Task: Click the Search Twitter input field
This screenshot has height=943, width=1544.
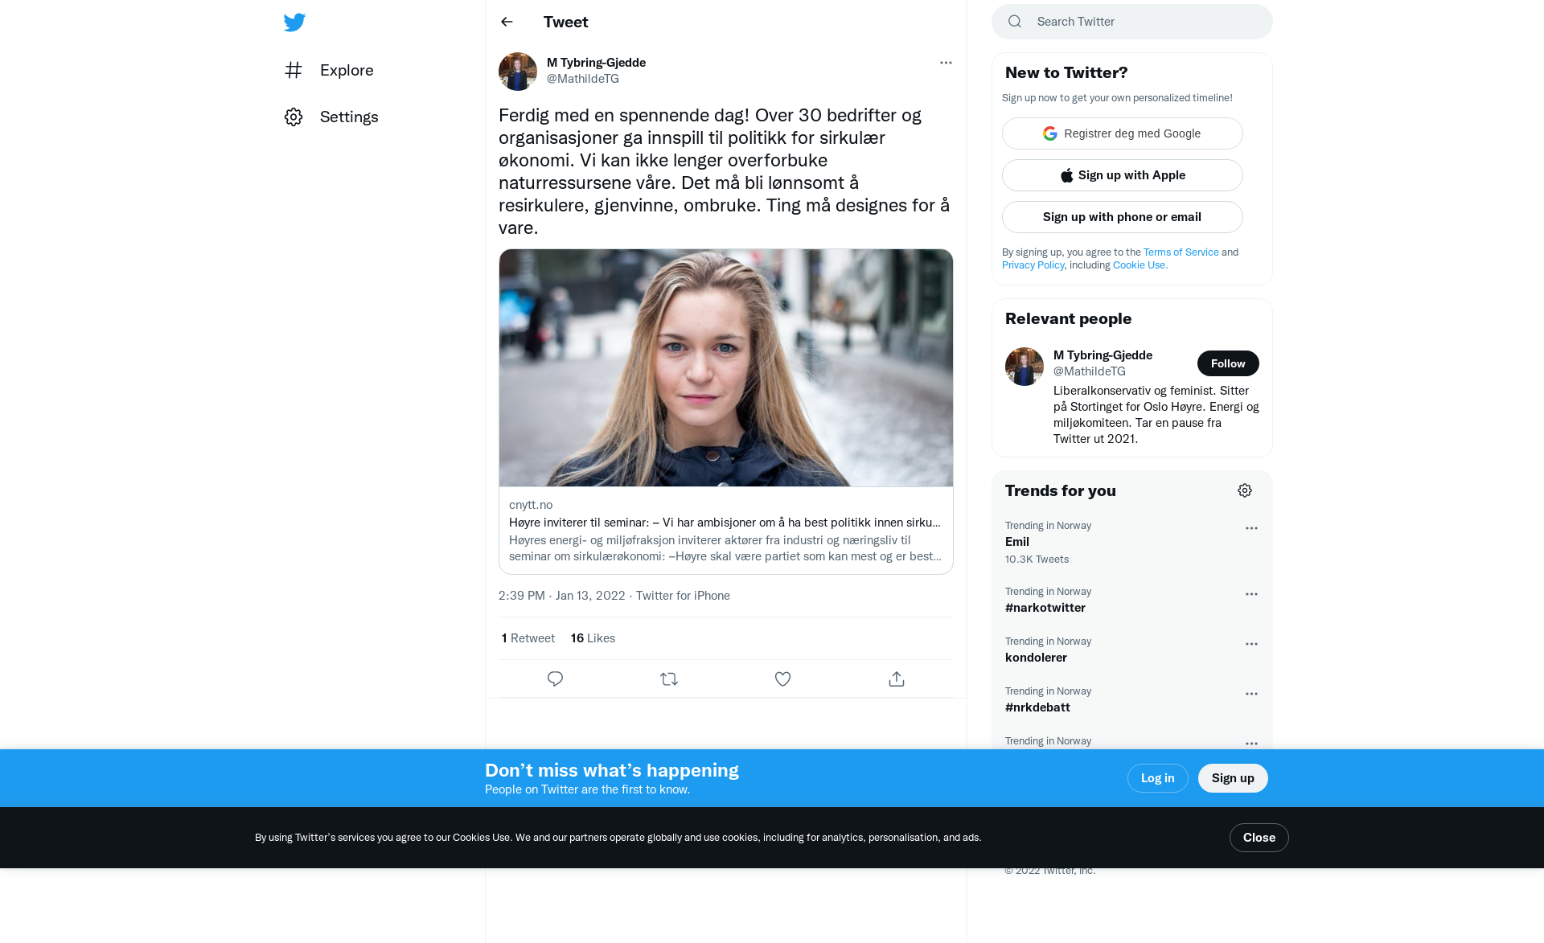Action: (x=1132, y=22)
